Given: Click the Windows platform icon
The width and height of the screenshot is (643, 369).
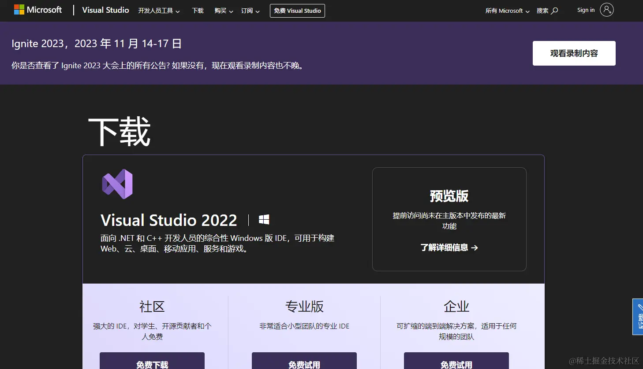Looking at the screenshot, I should [264, 220].
